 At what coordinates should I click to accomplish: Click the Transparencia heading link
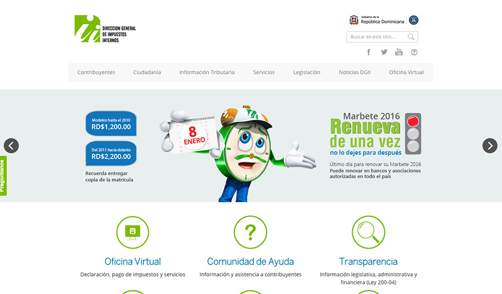pos(368,262)
